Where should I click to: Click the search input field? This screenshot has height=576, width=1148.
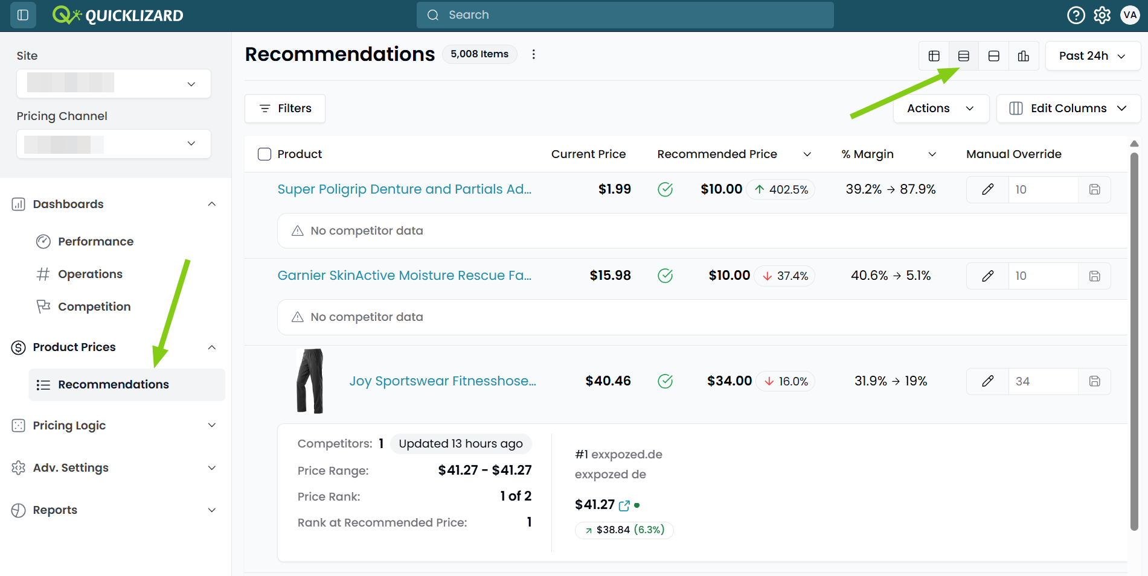625,15
